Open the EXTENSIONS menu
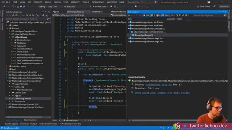Screen dimensions: 232x130 pos(98,2)
